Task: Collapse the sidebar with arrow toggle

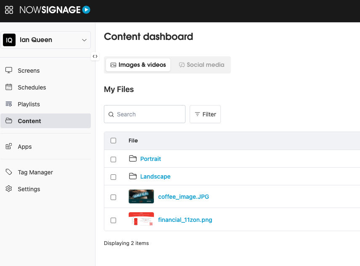Action: 95,56
